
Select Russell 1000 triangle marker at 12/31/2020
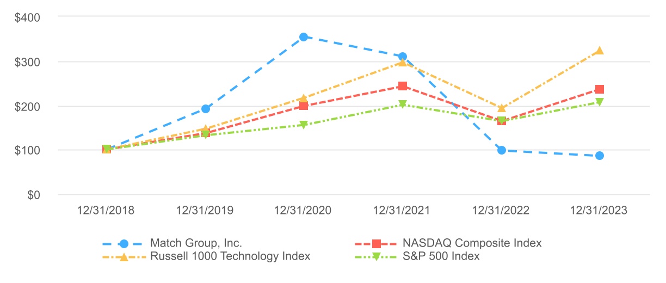[x=304, y=99]
